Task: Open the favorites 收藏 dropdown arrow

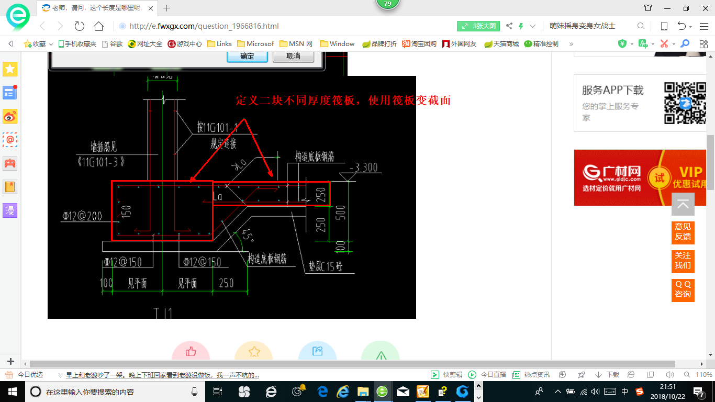Action: pos(51,44)
